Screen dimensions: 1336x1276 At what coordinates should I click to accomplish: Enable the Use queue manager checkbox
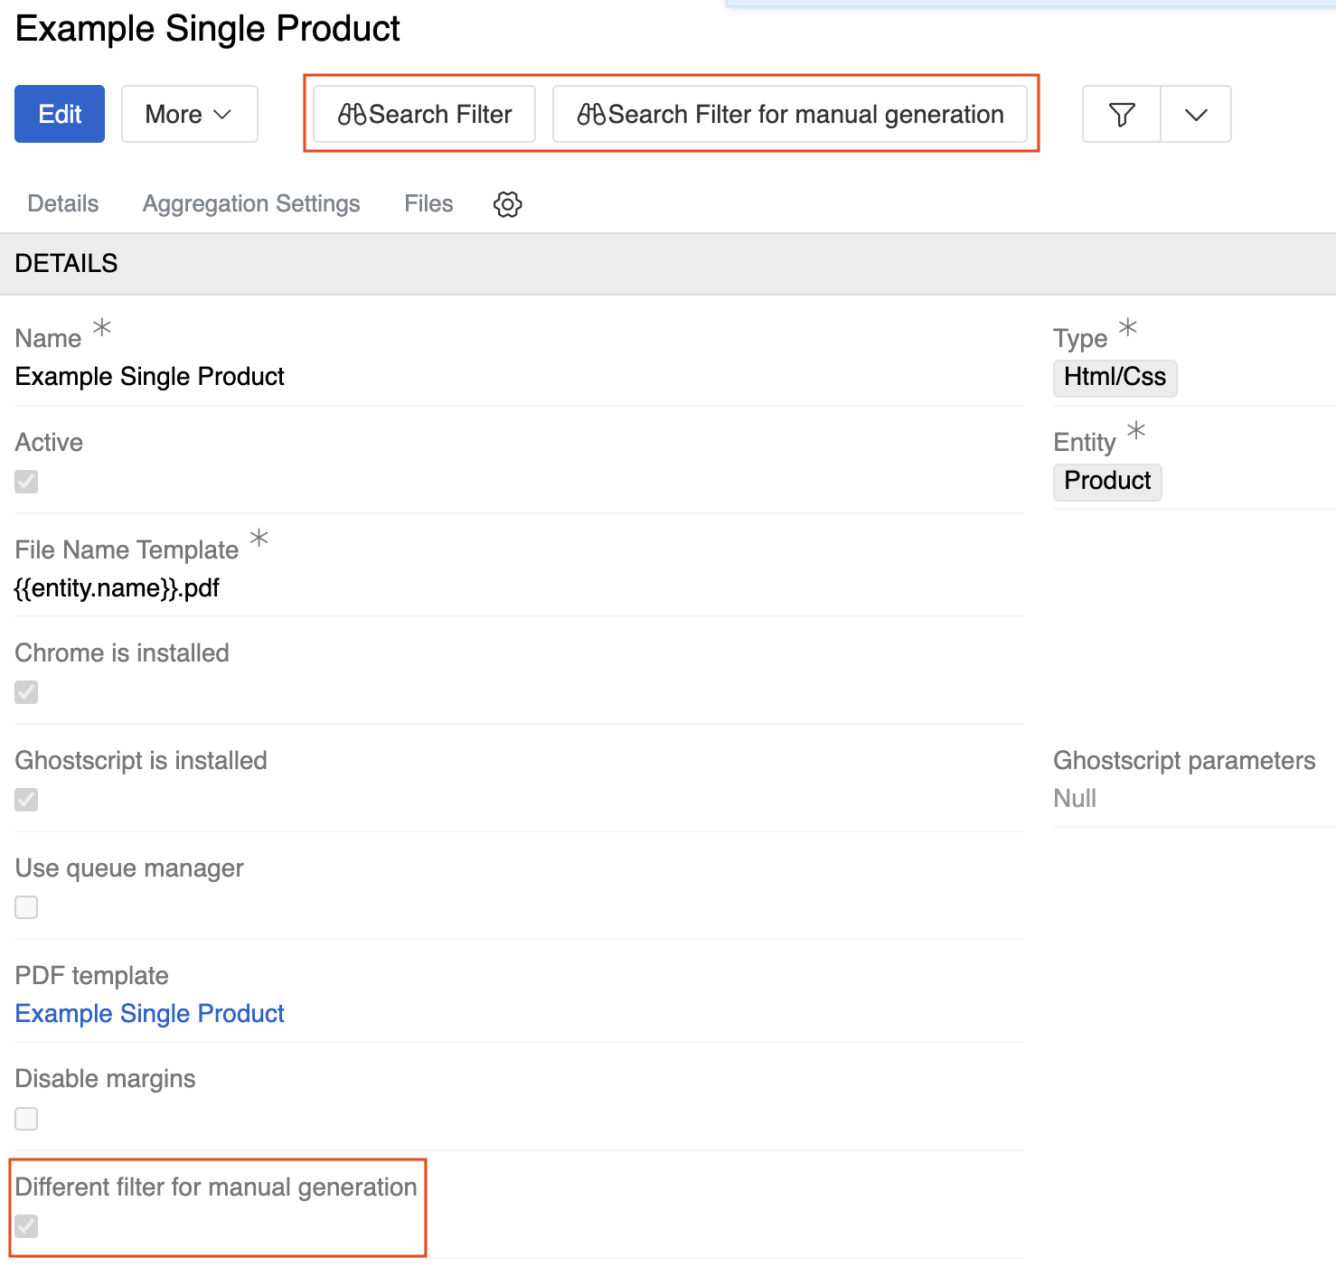[27, 907]
